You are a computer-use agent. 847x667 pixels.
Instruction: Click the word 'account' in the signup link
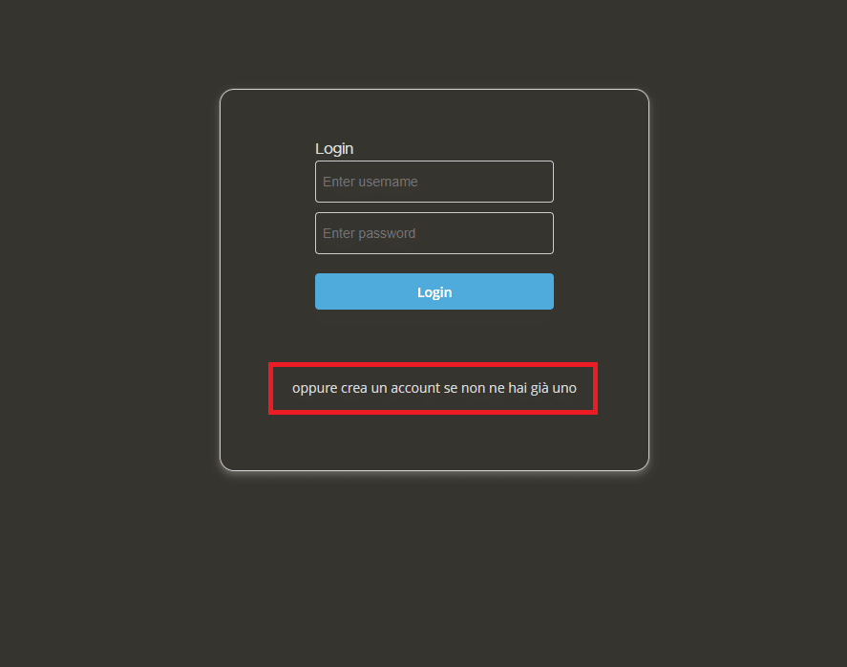[x=415, y=388]
